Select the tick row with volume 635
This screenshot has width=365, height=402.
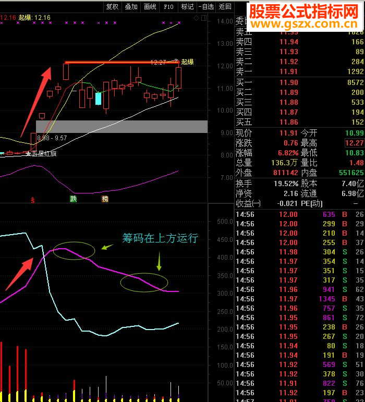[x=300, y=214]
